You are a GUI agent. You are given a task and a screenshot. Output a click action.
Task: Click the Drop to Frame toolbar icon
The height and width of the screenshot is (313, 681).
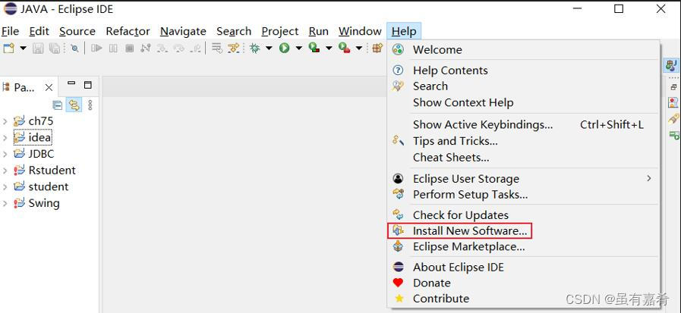[x=217, y=48]
